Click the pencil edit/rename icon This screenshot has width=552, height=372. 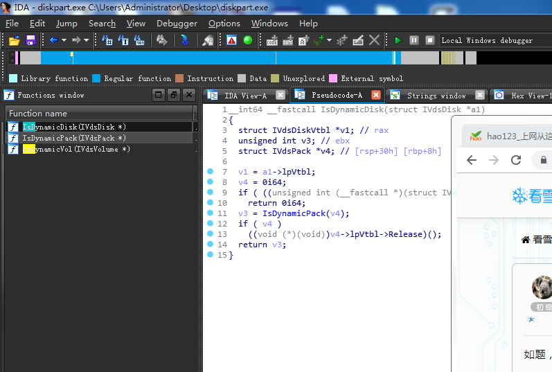click(358, 40)
